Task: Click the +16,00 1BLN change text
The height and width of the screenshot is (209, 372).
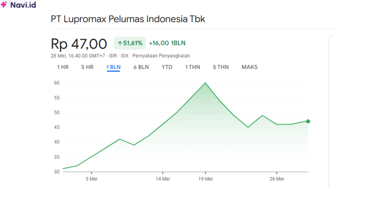Action: [x=167, y=43]
